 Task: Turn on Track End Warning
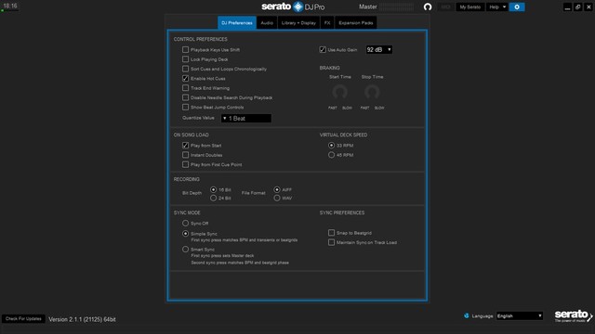[185, 88]
